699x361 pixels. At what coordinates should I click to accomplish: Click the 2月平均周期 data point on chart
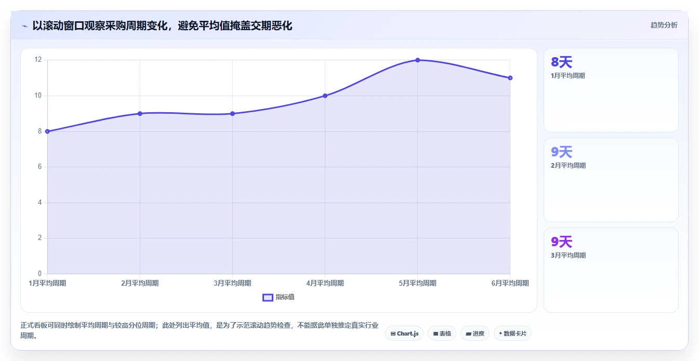(x=140, y=114)
